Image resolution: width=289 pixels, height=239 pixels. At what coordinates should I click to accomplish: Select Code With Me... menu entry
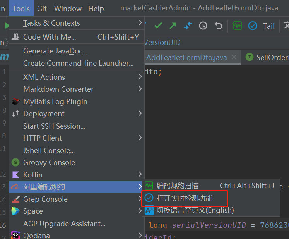[x=77, y=37]
